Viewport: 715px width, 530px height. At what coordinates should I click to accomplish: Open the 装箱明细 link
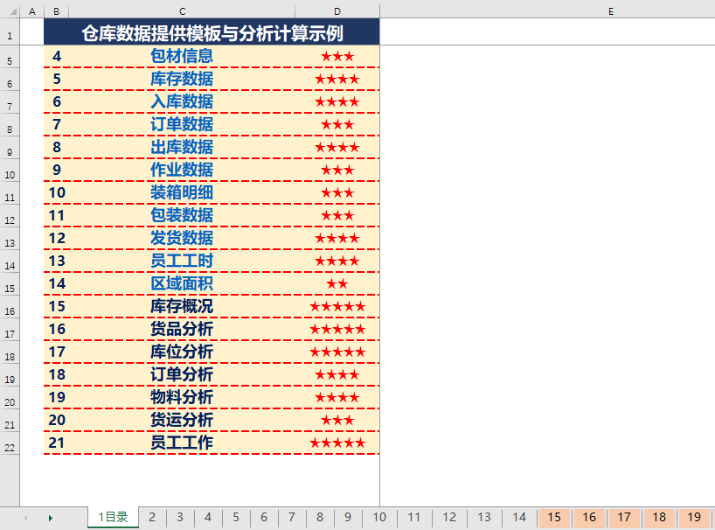point(182,193)
